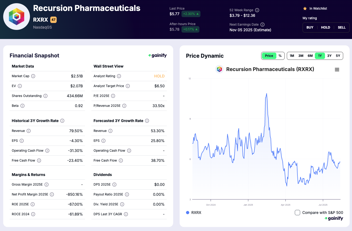Click the Recursion Pharmaceuticals hexagon logo
Screen dimensions: 352x231
point(17,17)
